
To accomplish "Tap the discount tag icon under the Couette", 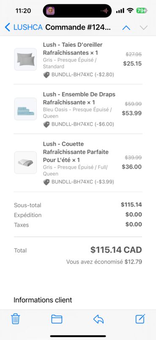I will (46, 182).
